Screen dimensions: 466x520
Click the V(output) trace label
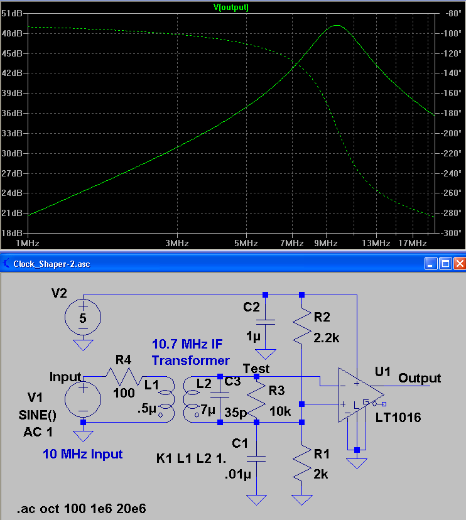232,8
